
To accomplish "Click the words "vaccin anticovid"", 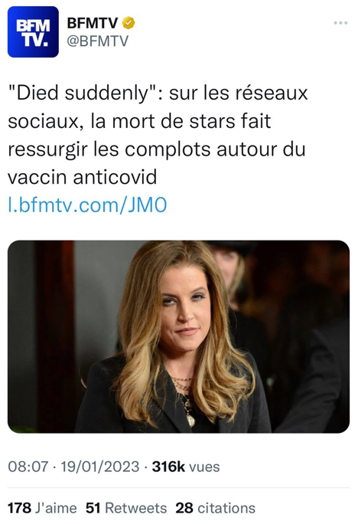I will coord(82,177).
